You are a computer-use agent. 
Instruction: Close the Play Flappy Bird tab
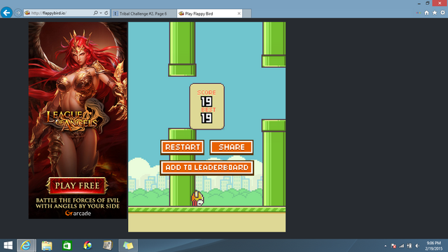click(239, 13)
